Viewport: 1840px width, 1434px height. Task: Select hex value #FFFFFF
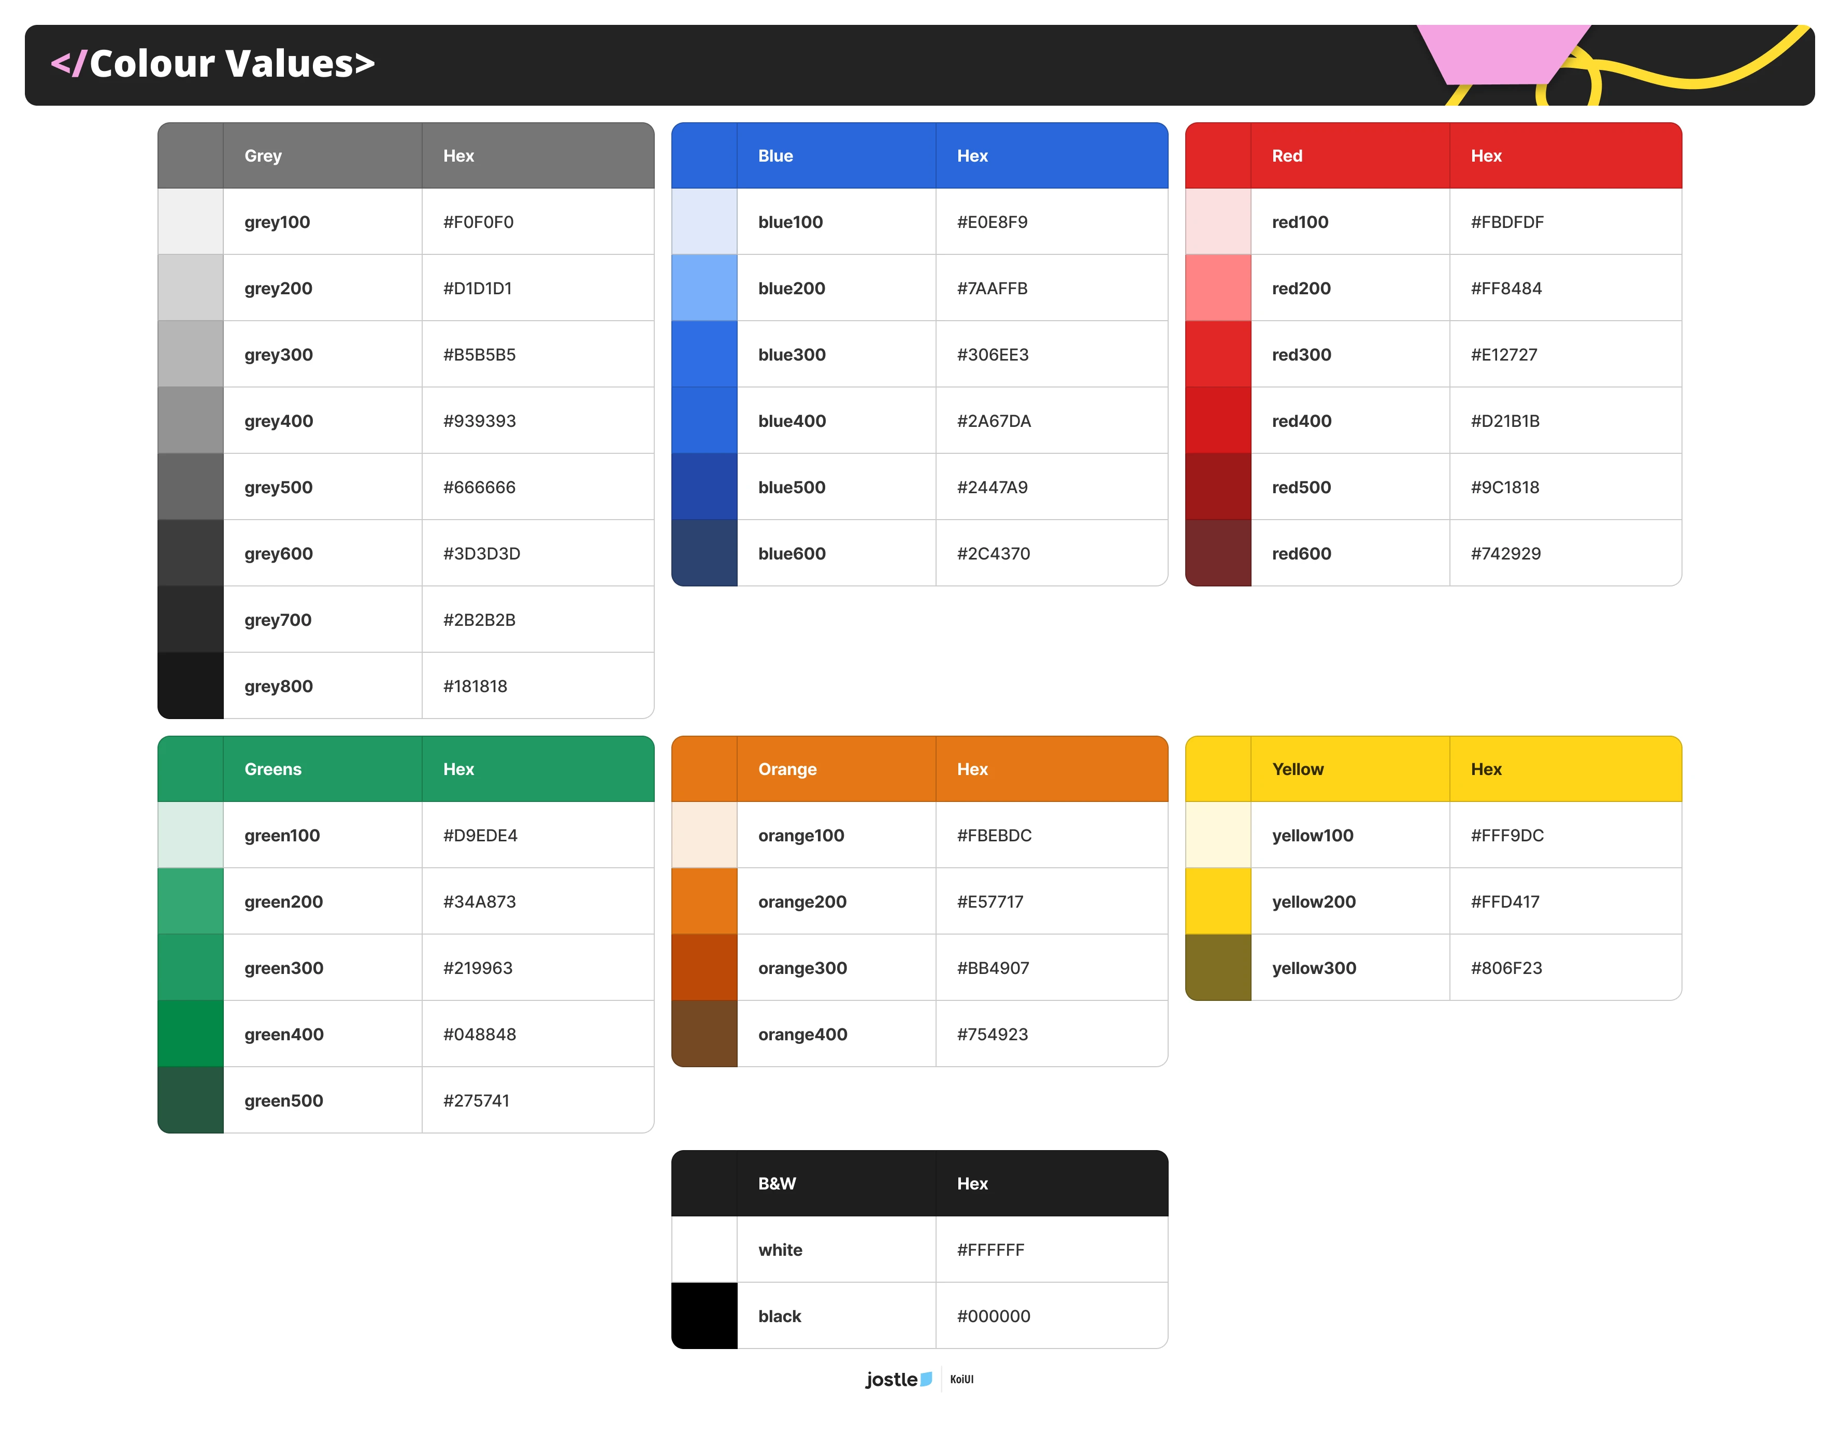991,1250
